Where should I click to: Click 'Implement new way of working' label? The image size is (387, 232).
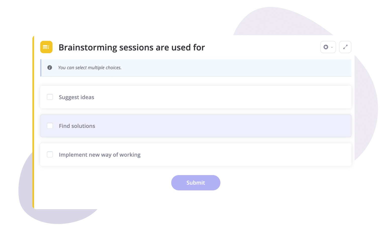[100, 155]
